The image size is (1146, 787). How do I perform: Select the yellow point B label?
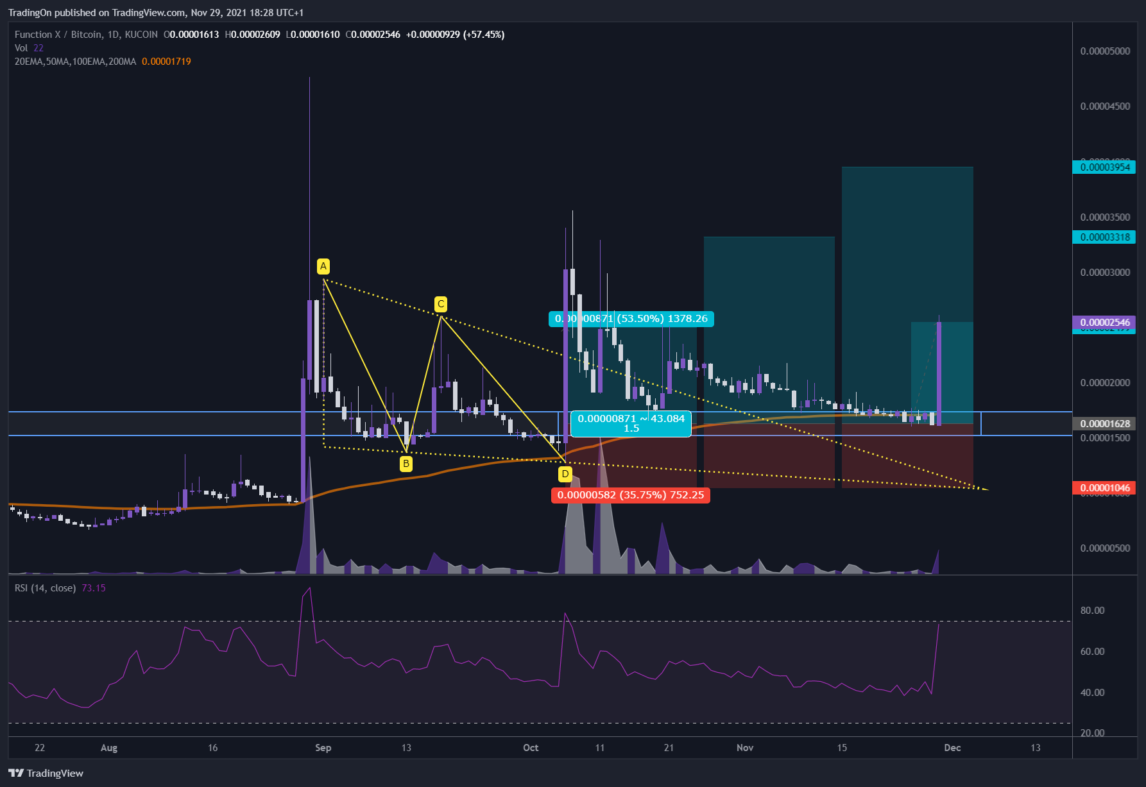tap(406, 464)
